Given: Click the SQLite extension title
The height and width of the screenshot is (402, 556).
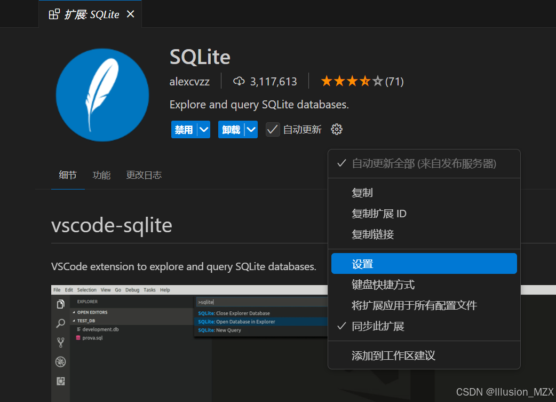Looking at the screenshot, I should click(x=200, y=57).
